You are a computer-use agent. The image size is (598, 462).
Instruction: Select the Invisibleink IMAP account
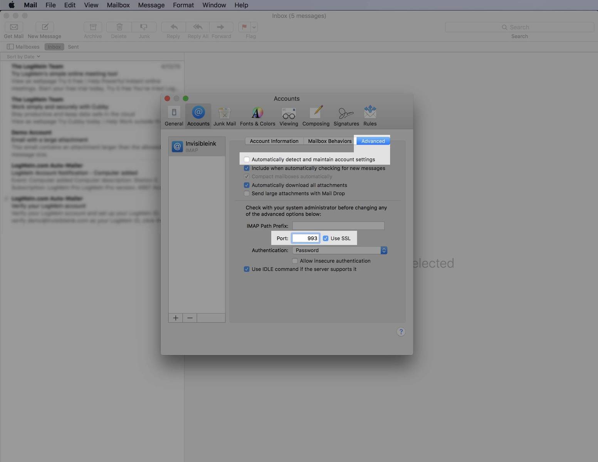click(x=197, y=146)
